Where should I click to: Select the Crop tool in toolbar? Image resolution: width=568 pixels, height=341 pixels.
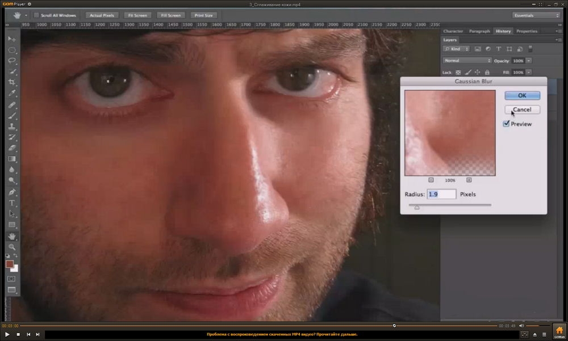tap(12, 82)
